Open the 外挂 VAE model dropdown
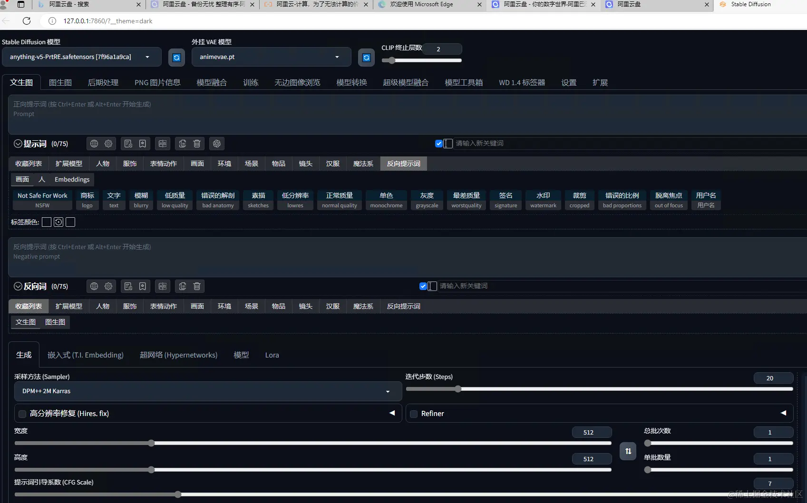Screen dimensions: 807x503 (271, 57)
